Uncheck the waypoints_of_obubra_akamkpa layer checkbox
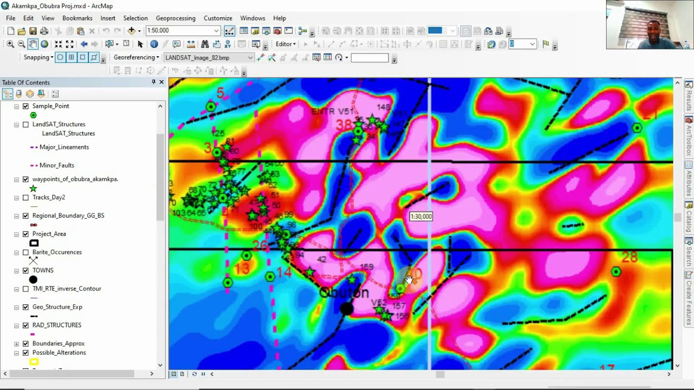 point(25,179)
